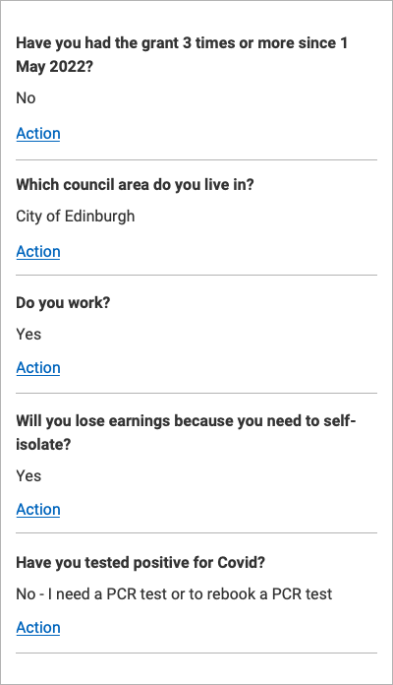Click divider line above 'Will you lose earnings'
The width and height of the screenshot is (393, 685).
196,393
